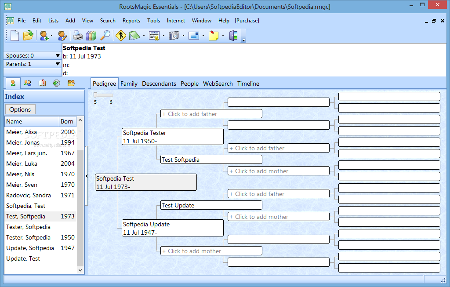
Task: Click the camera media icon
Action: 174,36
